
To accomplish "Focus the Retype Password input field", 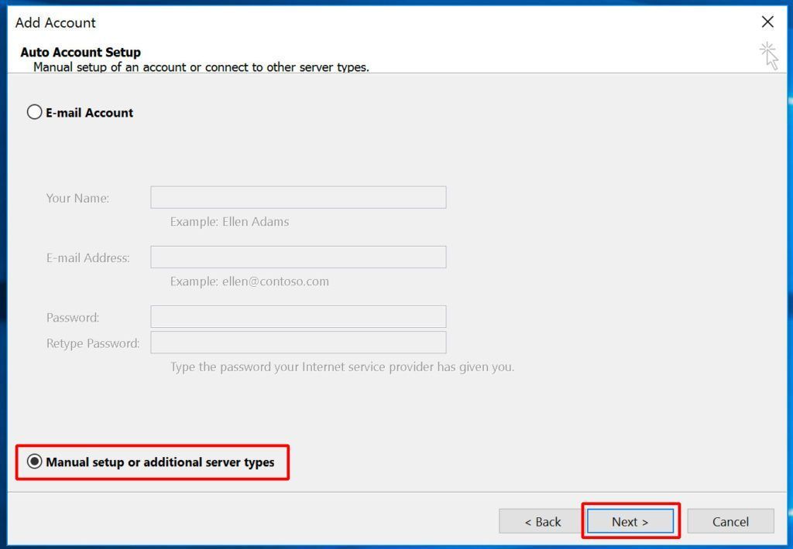I will click(298, 343).
